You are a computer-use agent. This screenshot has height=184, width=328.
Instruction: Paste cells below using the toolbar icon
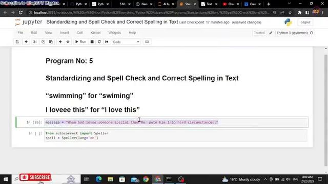point(51,42)
